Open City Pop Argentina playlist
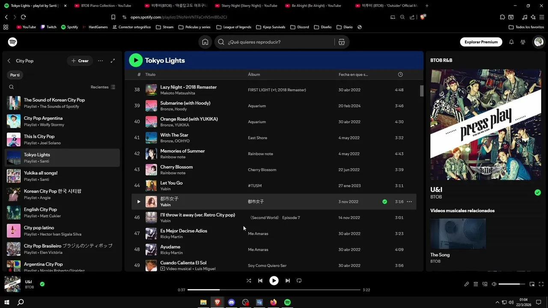 tap(63, 121)
